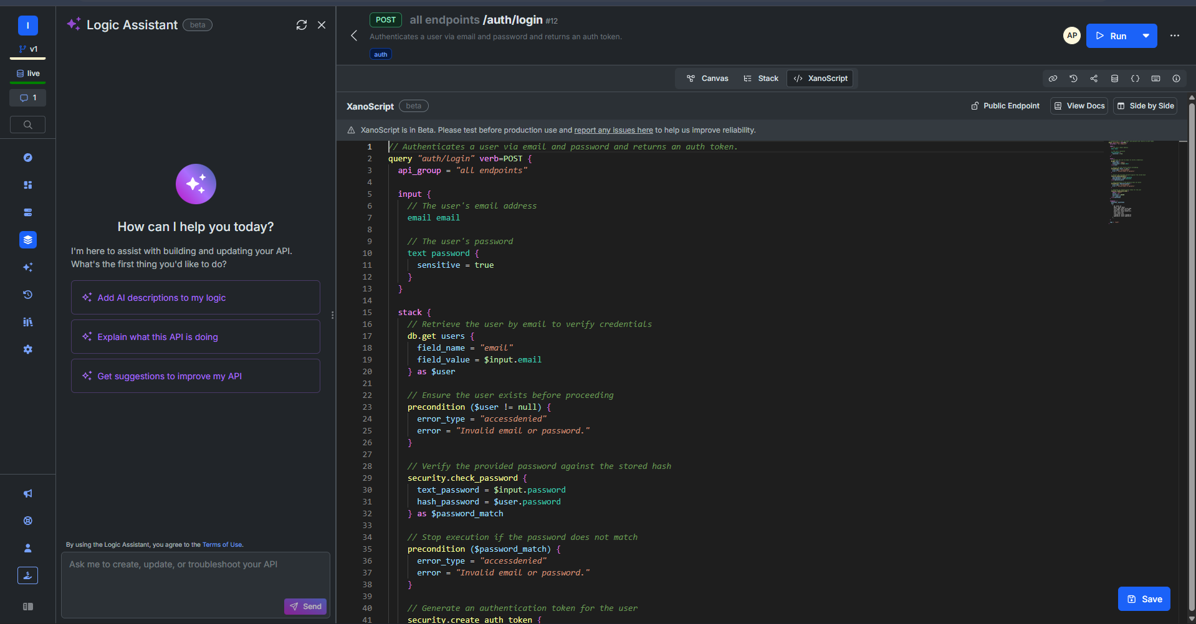Open the Stack tab
Image resolution: width=1196 pixels, height=624 pixels.
pos(760,78)
